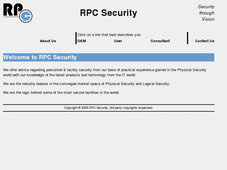227x170 pixels.
Task: Click the sentence about most secure facilities
Action: click(x=61, y=92)
